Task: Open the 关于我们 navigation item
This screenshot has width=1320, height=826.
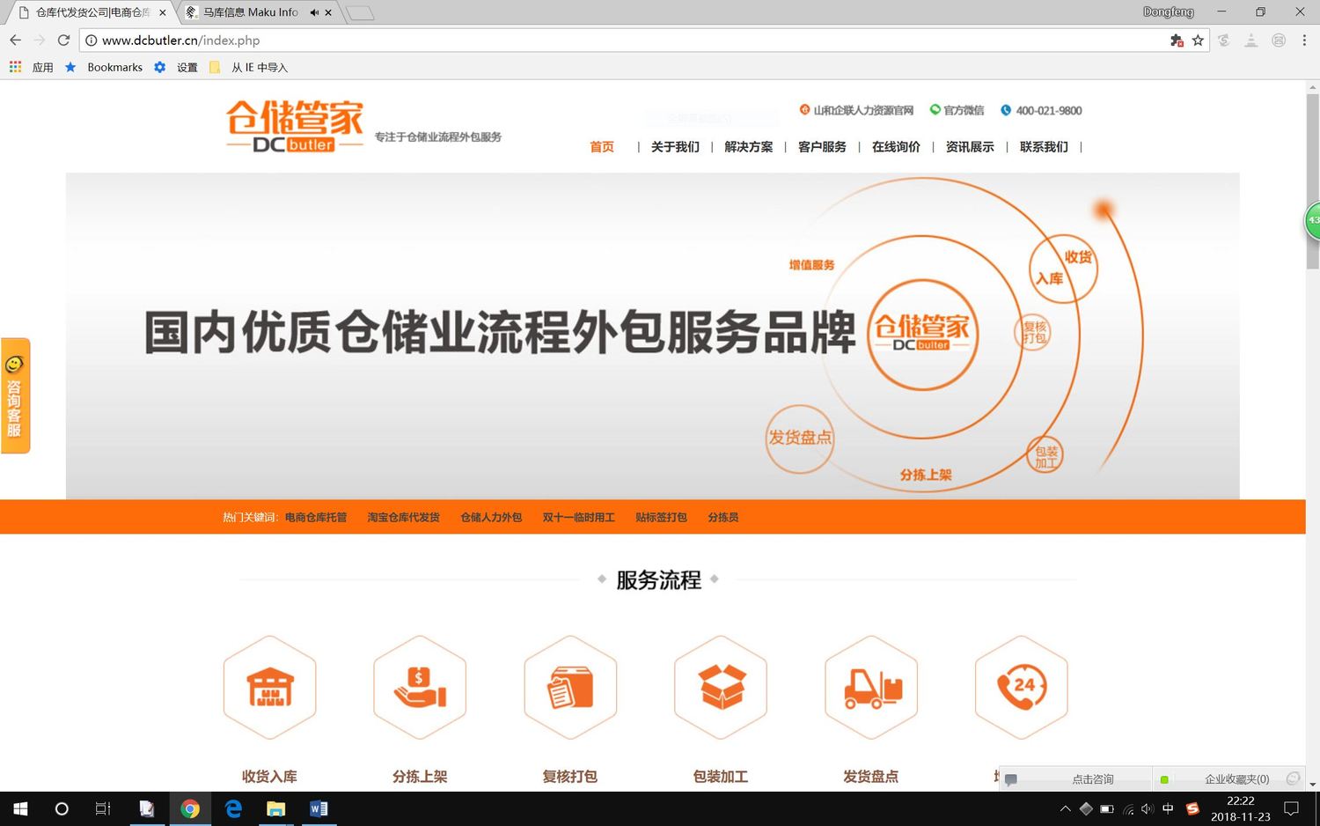Action: [x=675, y=147]
